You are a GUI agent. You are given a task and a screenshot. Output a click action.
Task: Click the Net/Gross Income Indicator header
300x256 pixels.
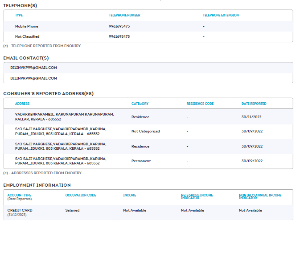(x=197, y=196)
